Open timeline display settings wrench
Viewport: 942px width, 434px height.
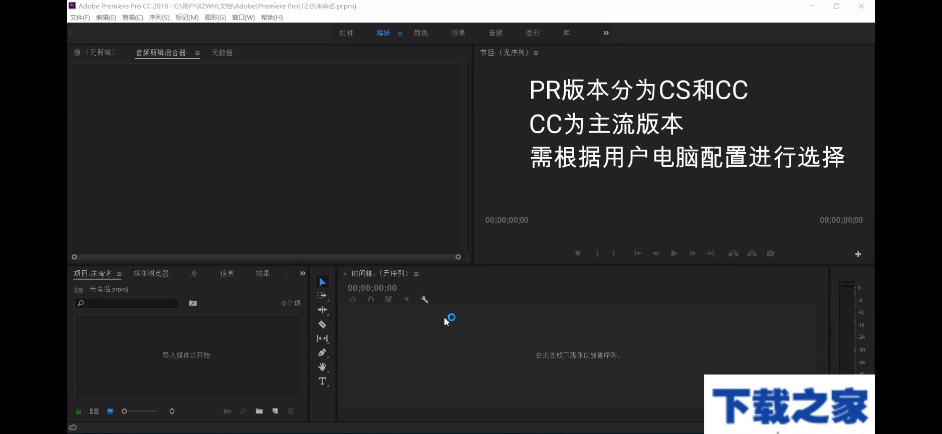pyautogui.click(x=424, y=299)
